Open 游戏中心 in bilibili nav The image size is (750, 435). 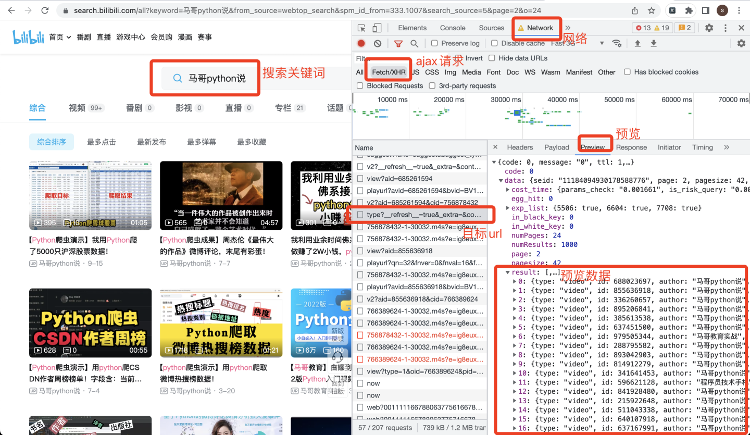(131, 37)
